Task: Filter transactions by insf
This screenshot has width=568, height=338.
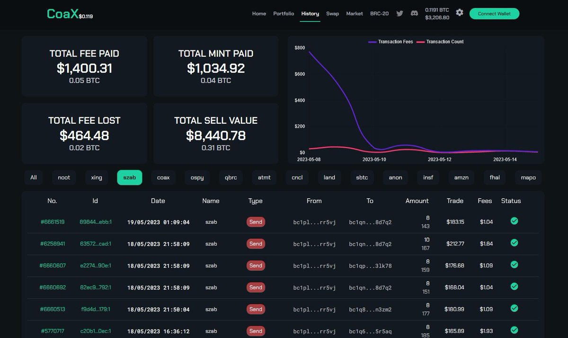Action: pyautogui.click(x=428, y=177)
